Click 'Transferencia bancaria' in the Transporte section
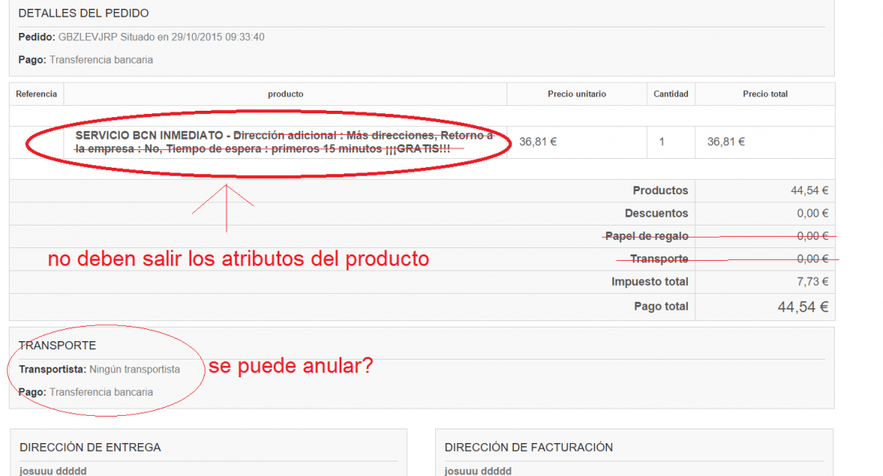 point(101,392)
